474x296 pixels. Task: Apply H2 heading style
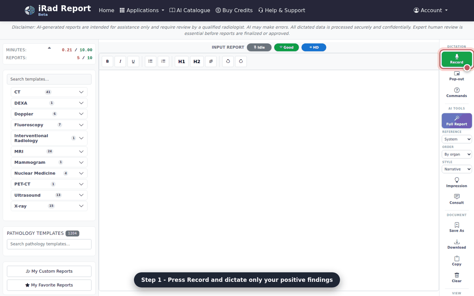point(197,61)
